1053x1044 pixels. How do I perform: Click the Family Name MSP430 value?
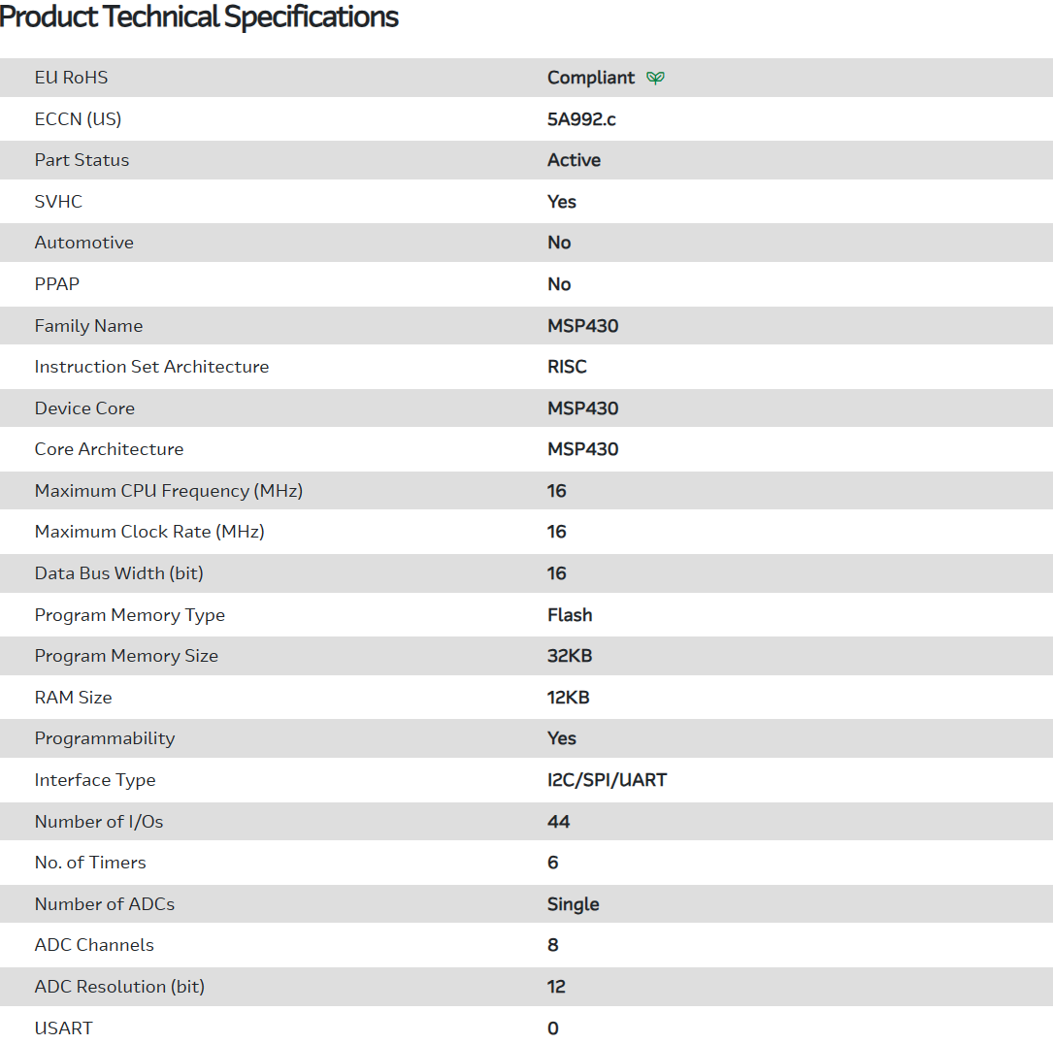pos(582,326)
